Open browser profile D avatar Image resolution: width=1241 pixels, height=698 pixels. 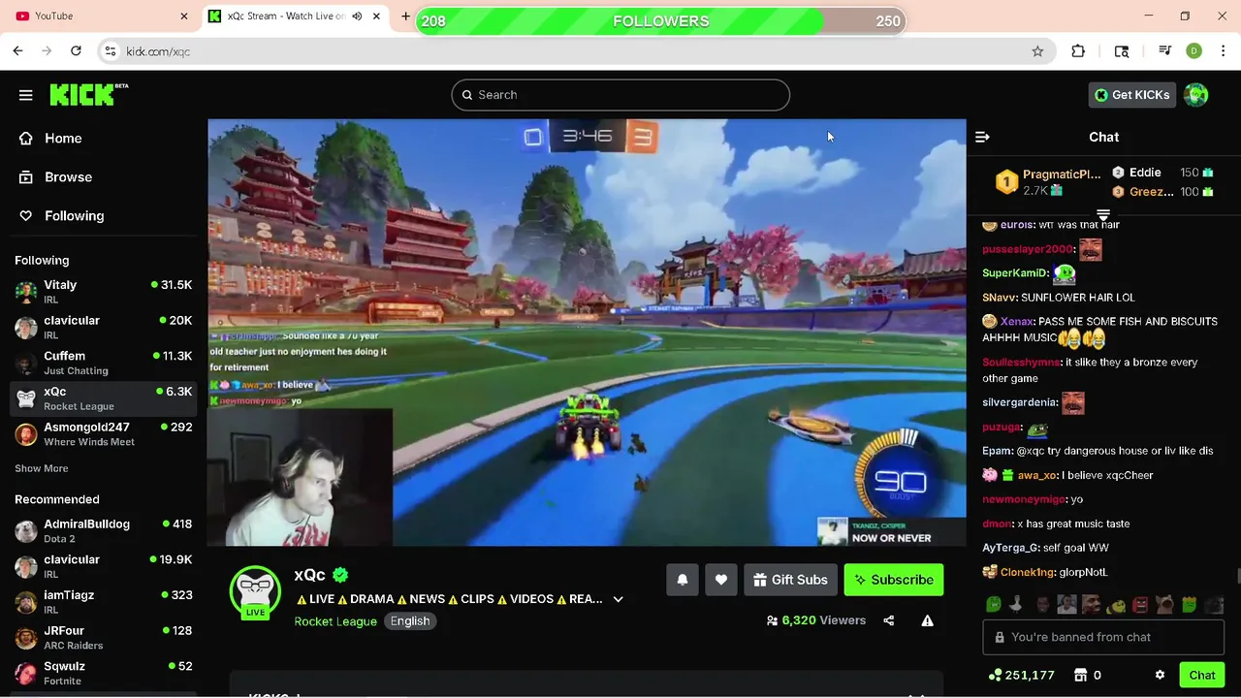pos(1193,51)
